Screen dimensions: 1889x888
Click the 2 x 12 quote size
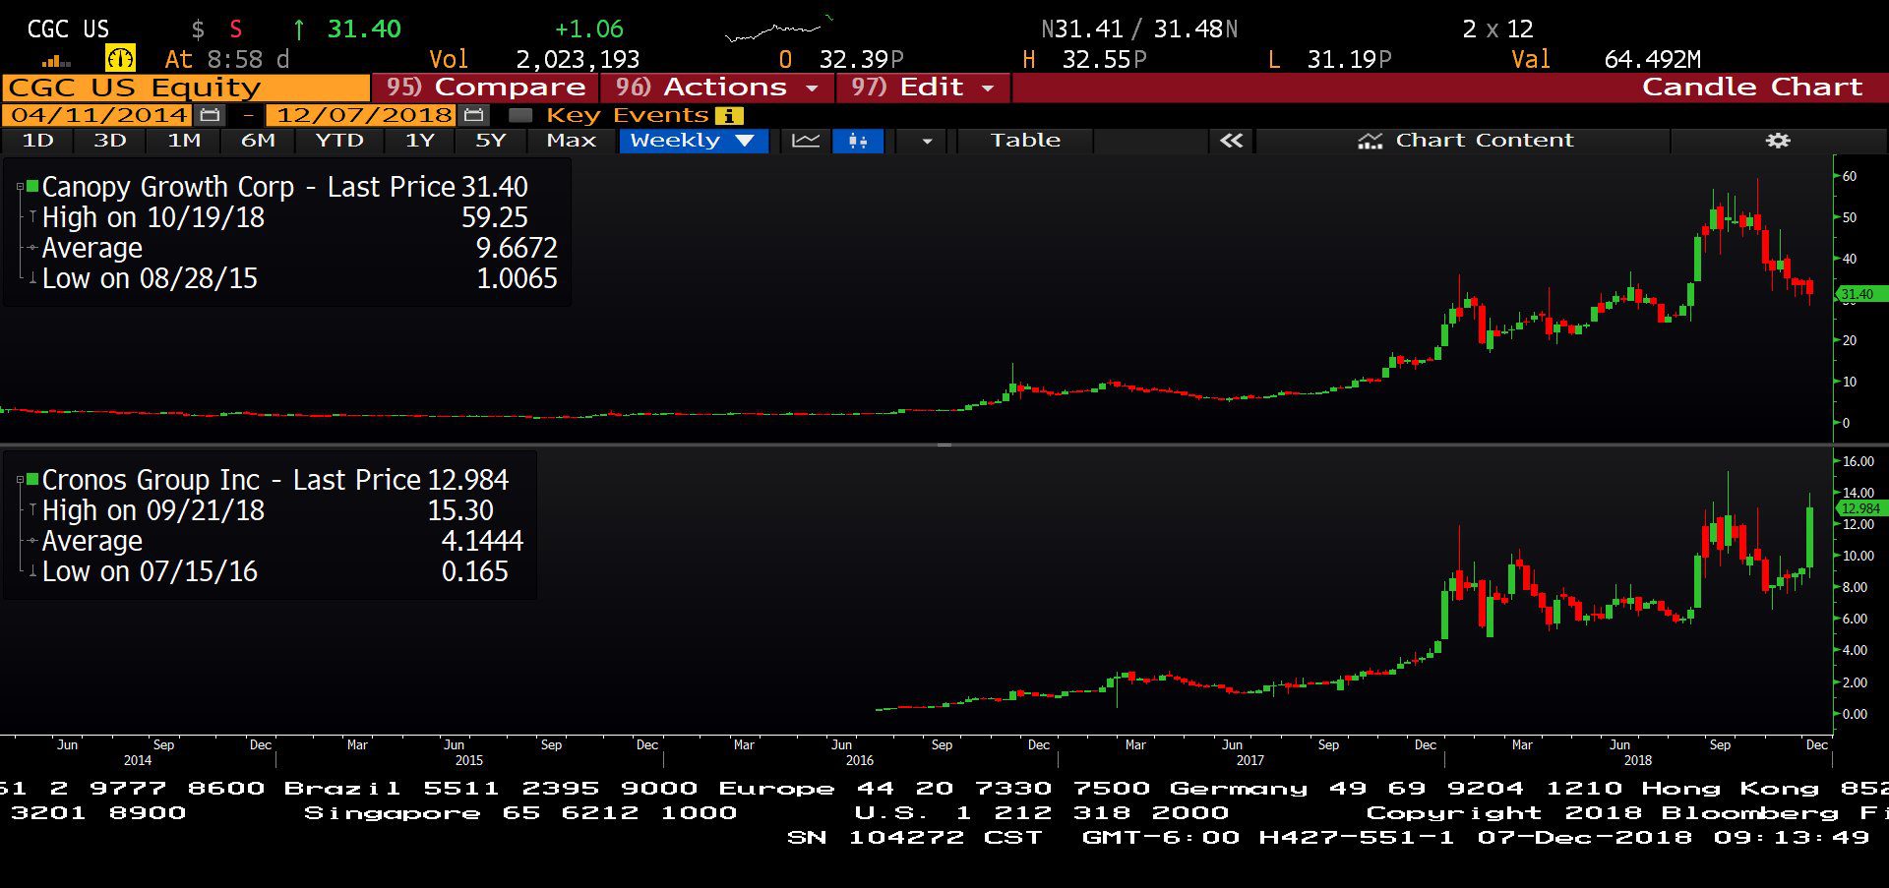[1497, 30]
